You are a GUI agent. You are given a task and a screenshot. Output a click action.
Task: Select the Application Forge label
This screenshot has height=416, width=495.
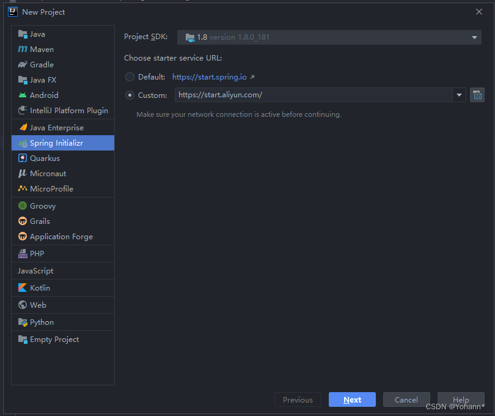coord(61,237)
